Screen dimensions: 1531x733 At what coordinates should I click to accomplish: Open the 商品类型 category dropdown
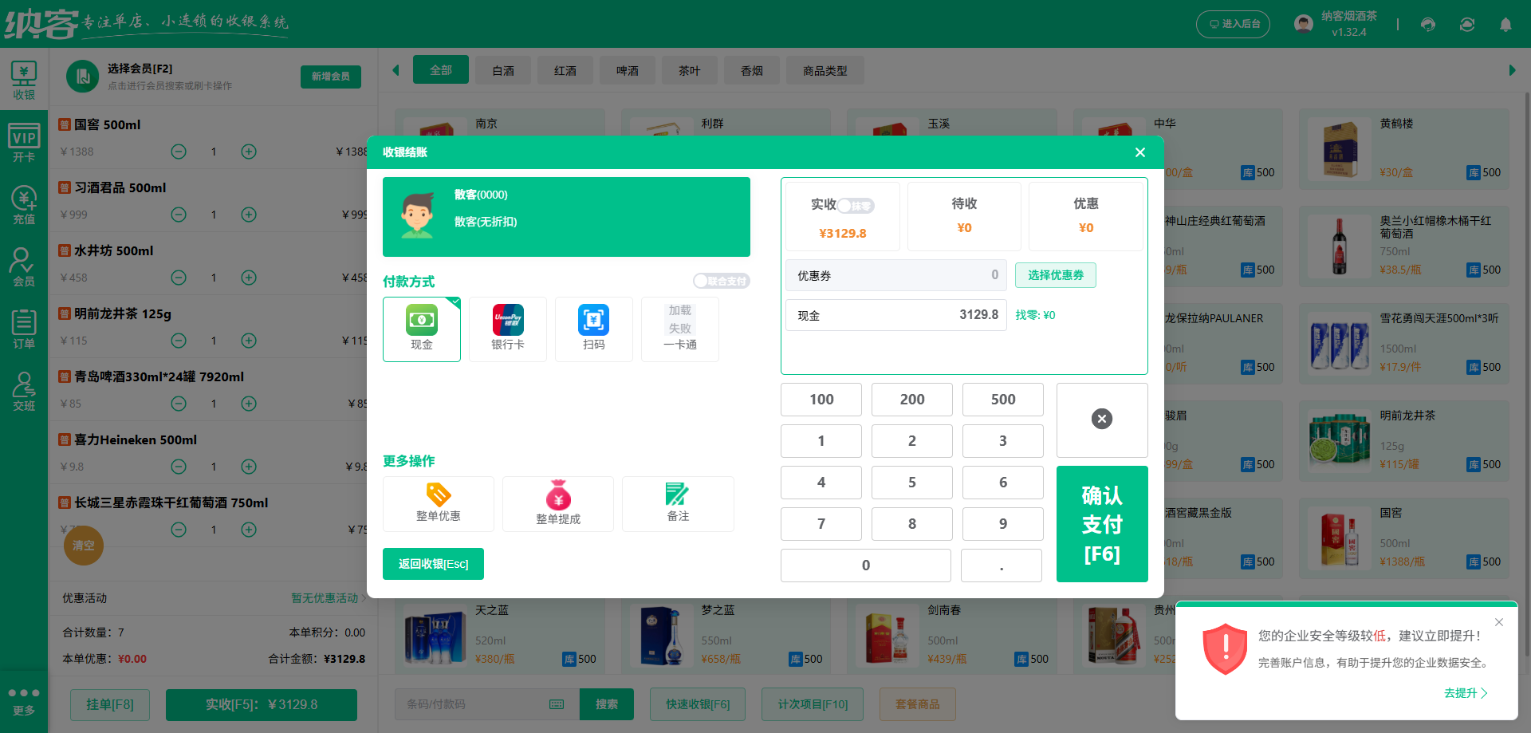coord(825,70)
